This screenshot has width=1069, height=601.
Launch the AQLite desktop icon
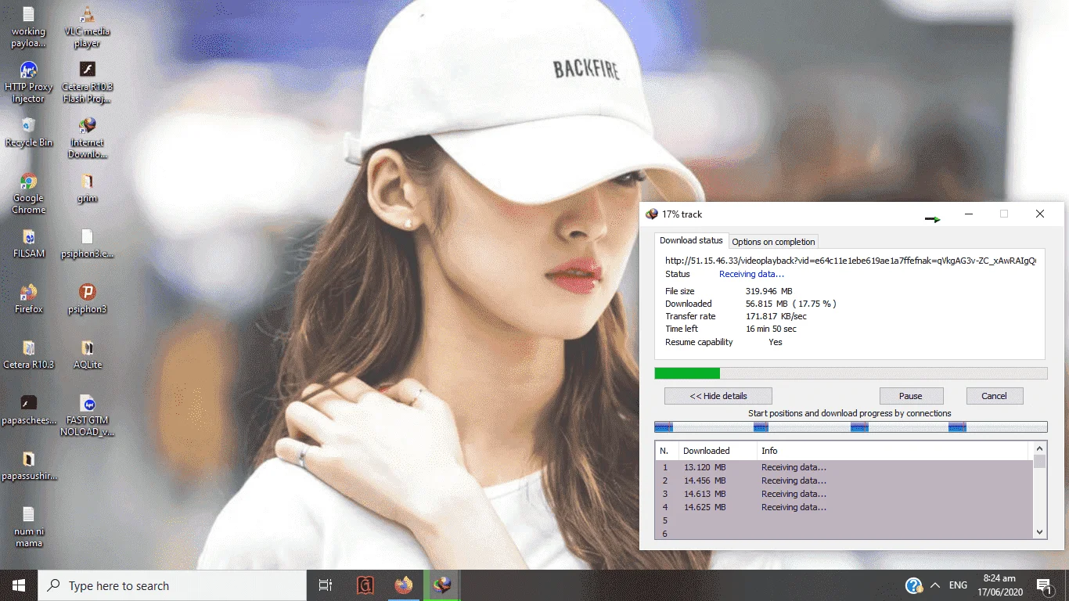click(x=87, y=354)
